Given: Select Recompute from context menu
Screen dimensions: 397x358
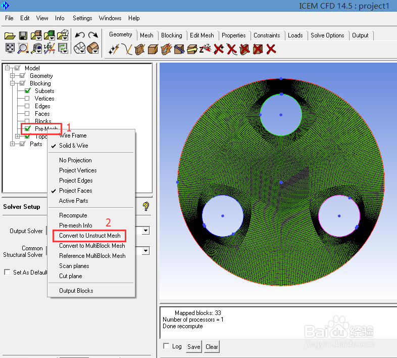Looking at the screenshot, I should [73, 215].
